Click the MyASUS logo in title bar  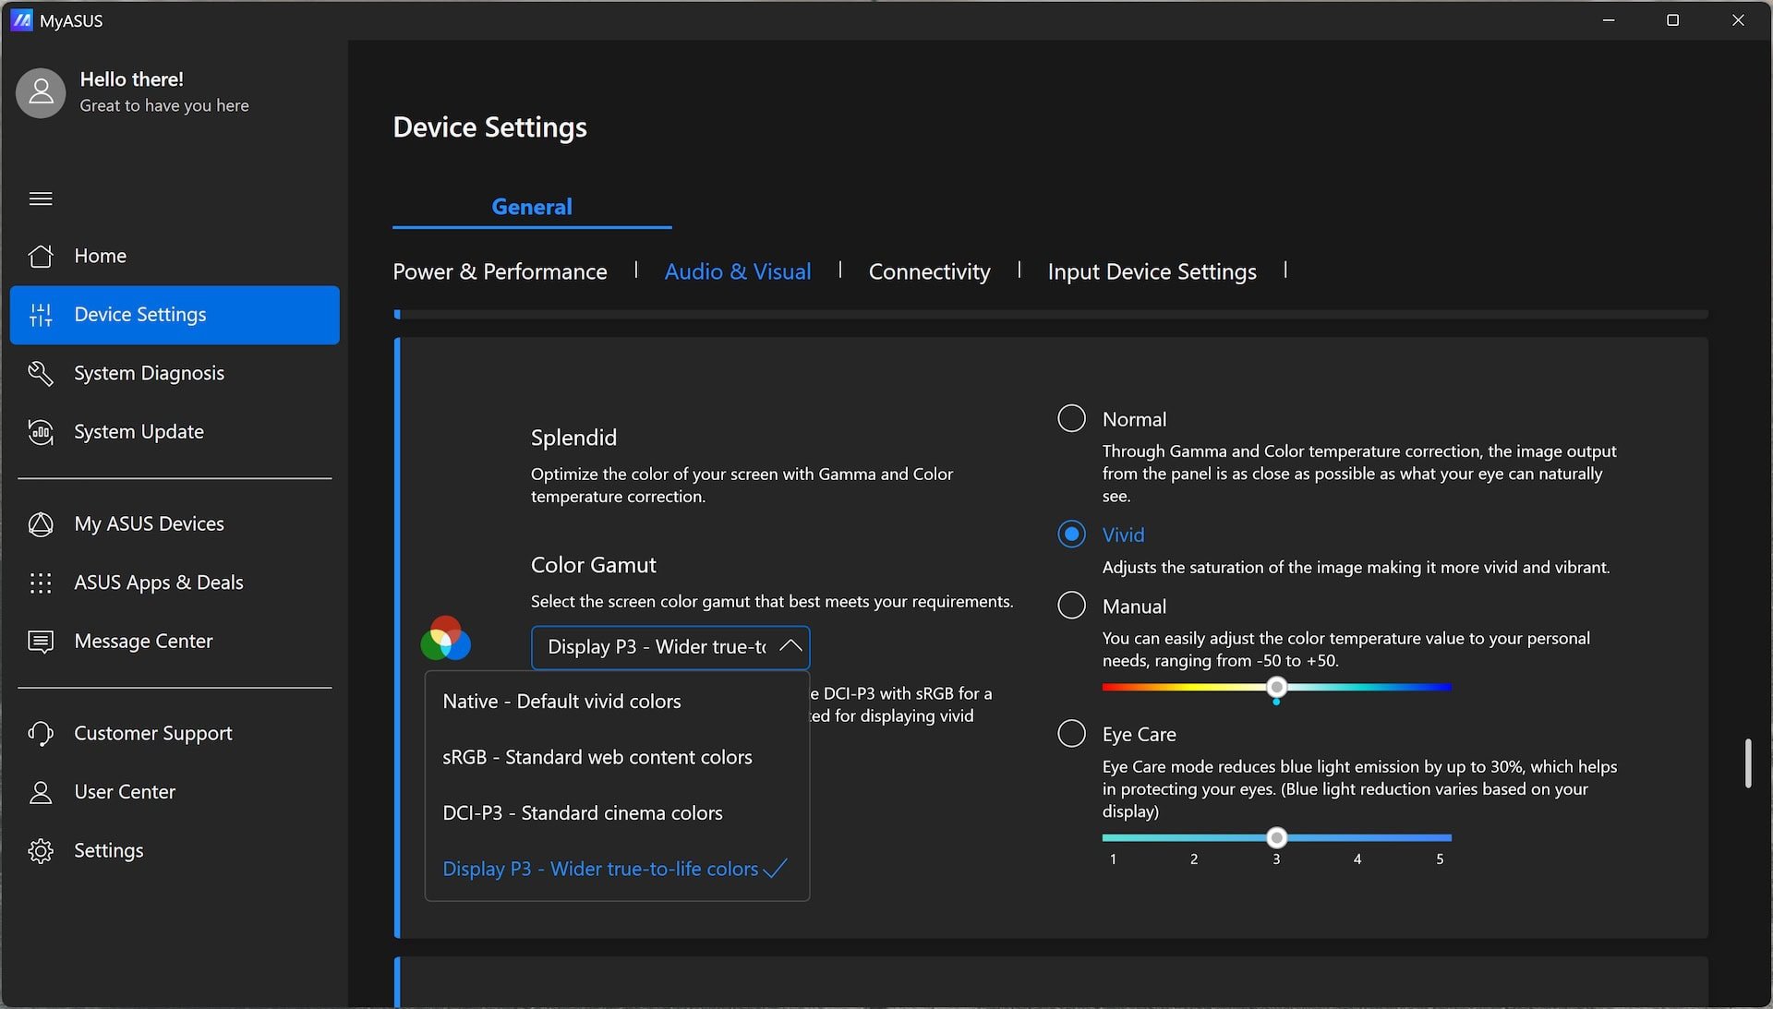coord(21,20)
